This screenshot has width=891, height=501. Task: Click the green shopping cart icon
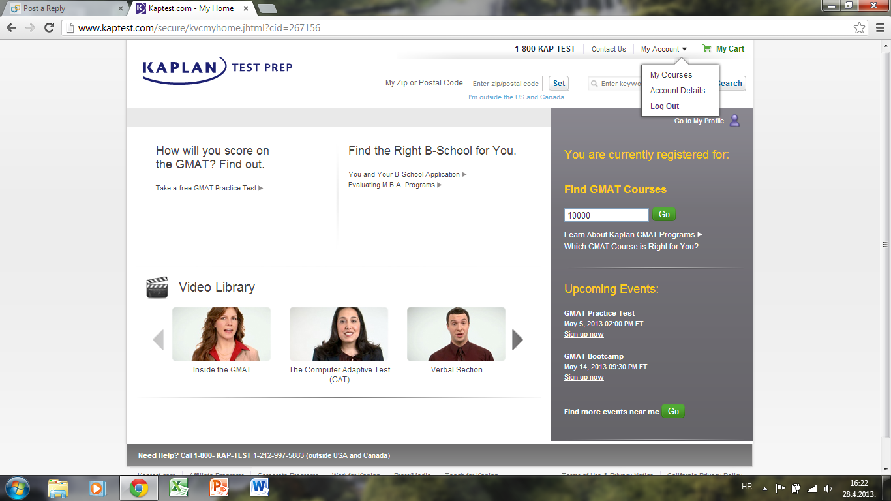(x=707, y=48)
